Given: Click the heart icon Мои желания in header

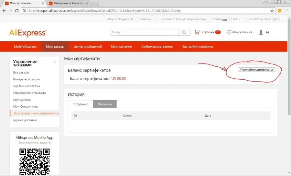Looking at the screenshot, I should tap(229, 32).
